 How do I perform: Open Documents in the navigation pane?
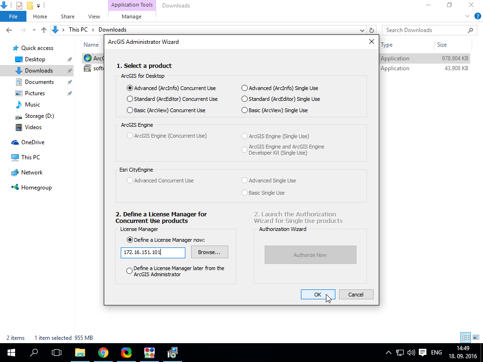tap(39, 82)
